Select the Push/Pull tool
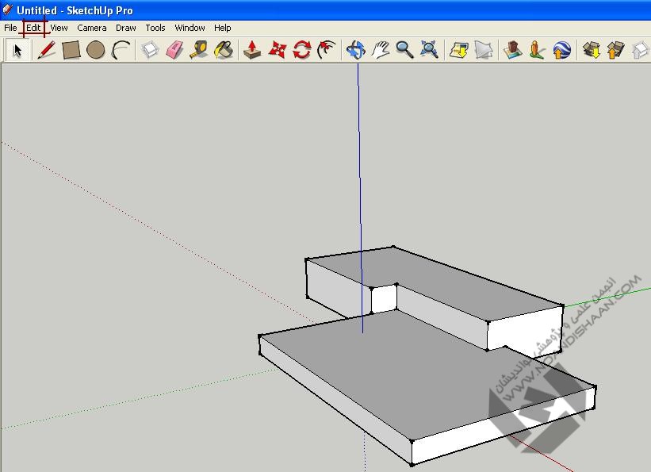 click(x=252, y=50)
